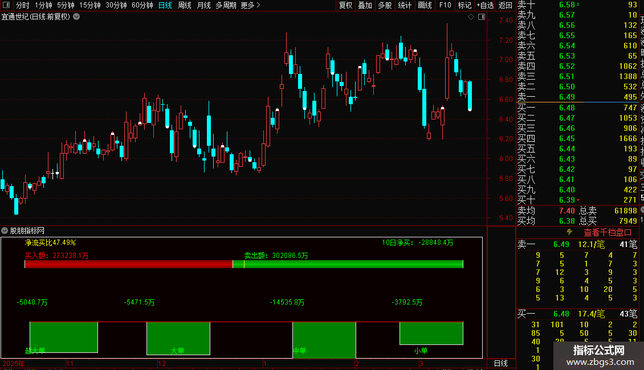Image resolution: width=644 pixels, height=370 pixels.
Task: Select the 15分钟 period tab
Action: (x=89, y=5)
